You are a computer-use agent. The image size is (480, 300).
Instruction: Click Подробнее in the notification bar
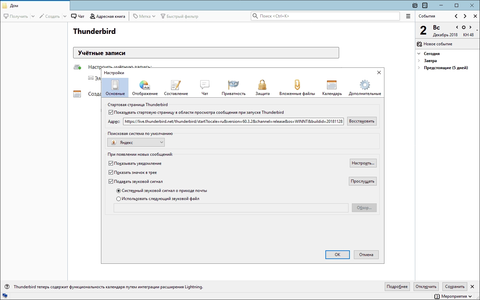(x=397, y=287)
